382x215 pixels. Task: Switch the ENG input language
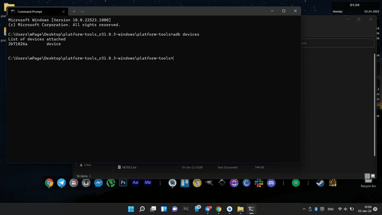[330, 209]
